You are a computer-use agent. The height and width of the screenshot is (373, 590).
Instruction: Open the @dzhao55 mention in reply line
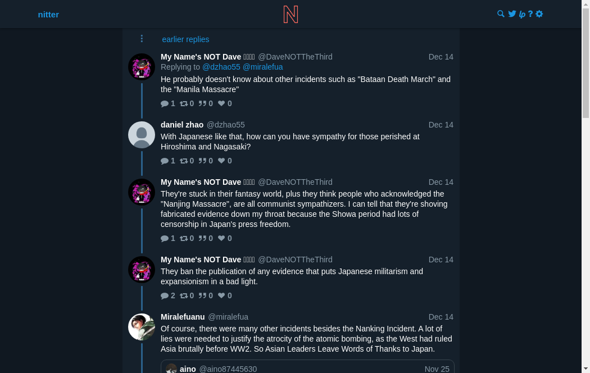coord(221,67)
